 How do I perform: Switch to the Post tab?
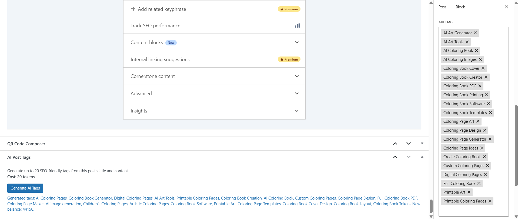442,7
